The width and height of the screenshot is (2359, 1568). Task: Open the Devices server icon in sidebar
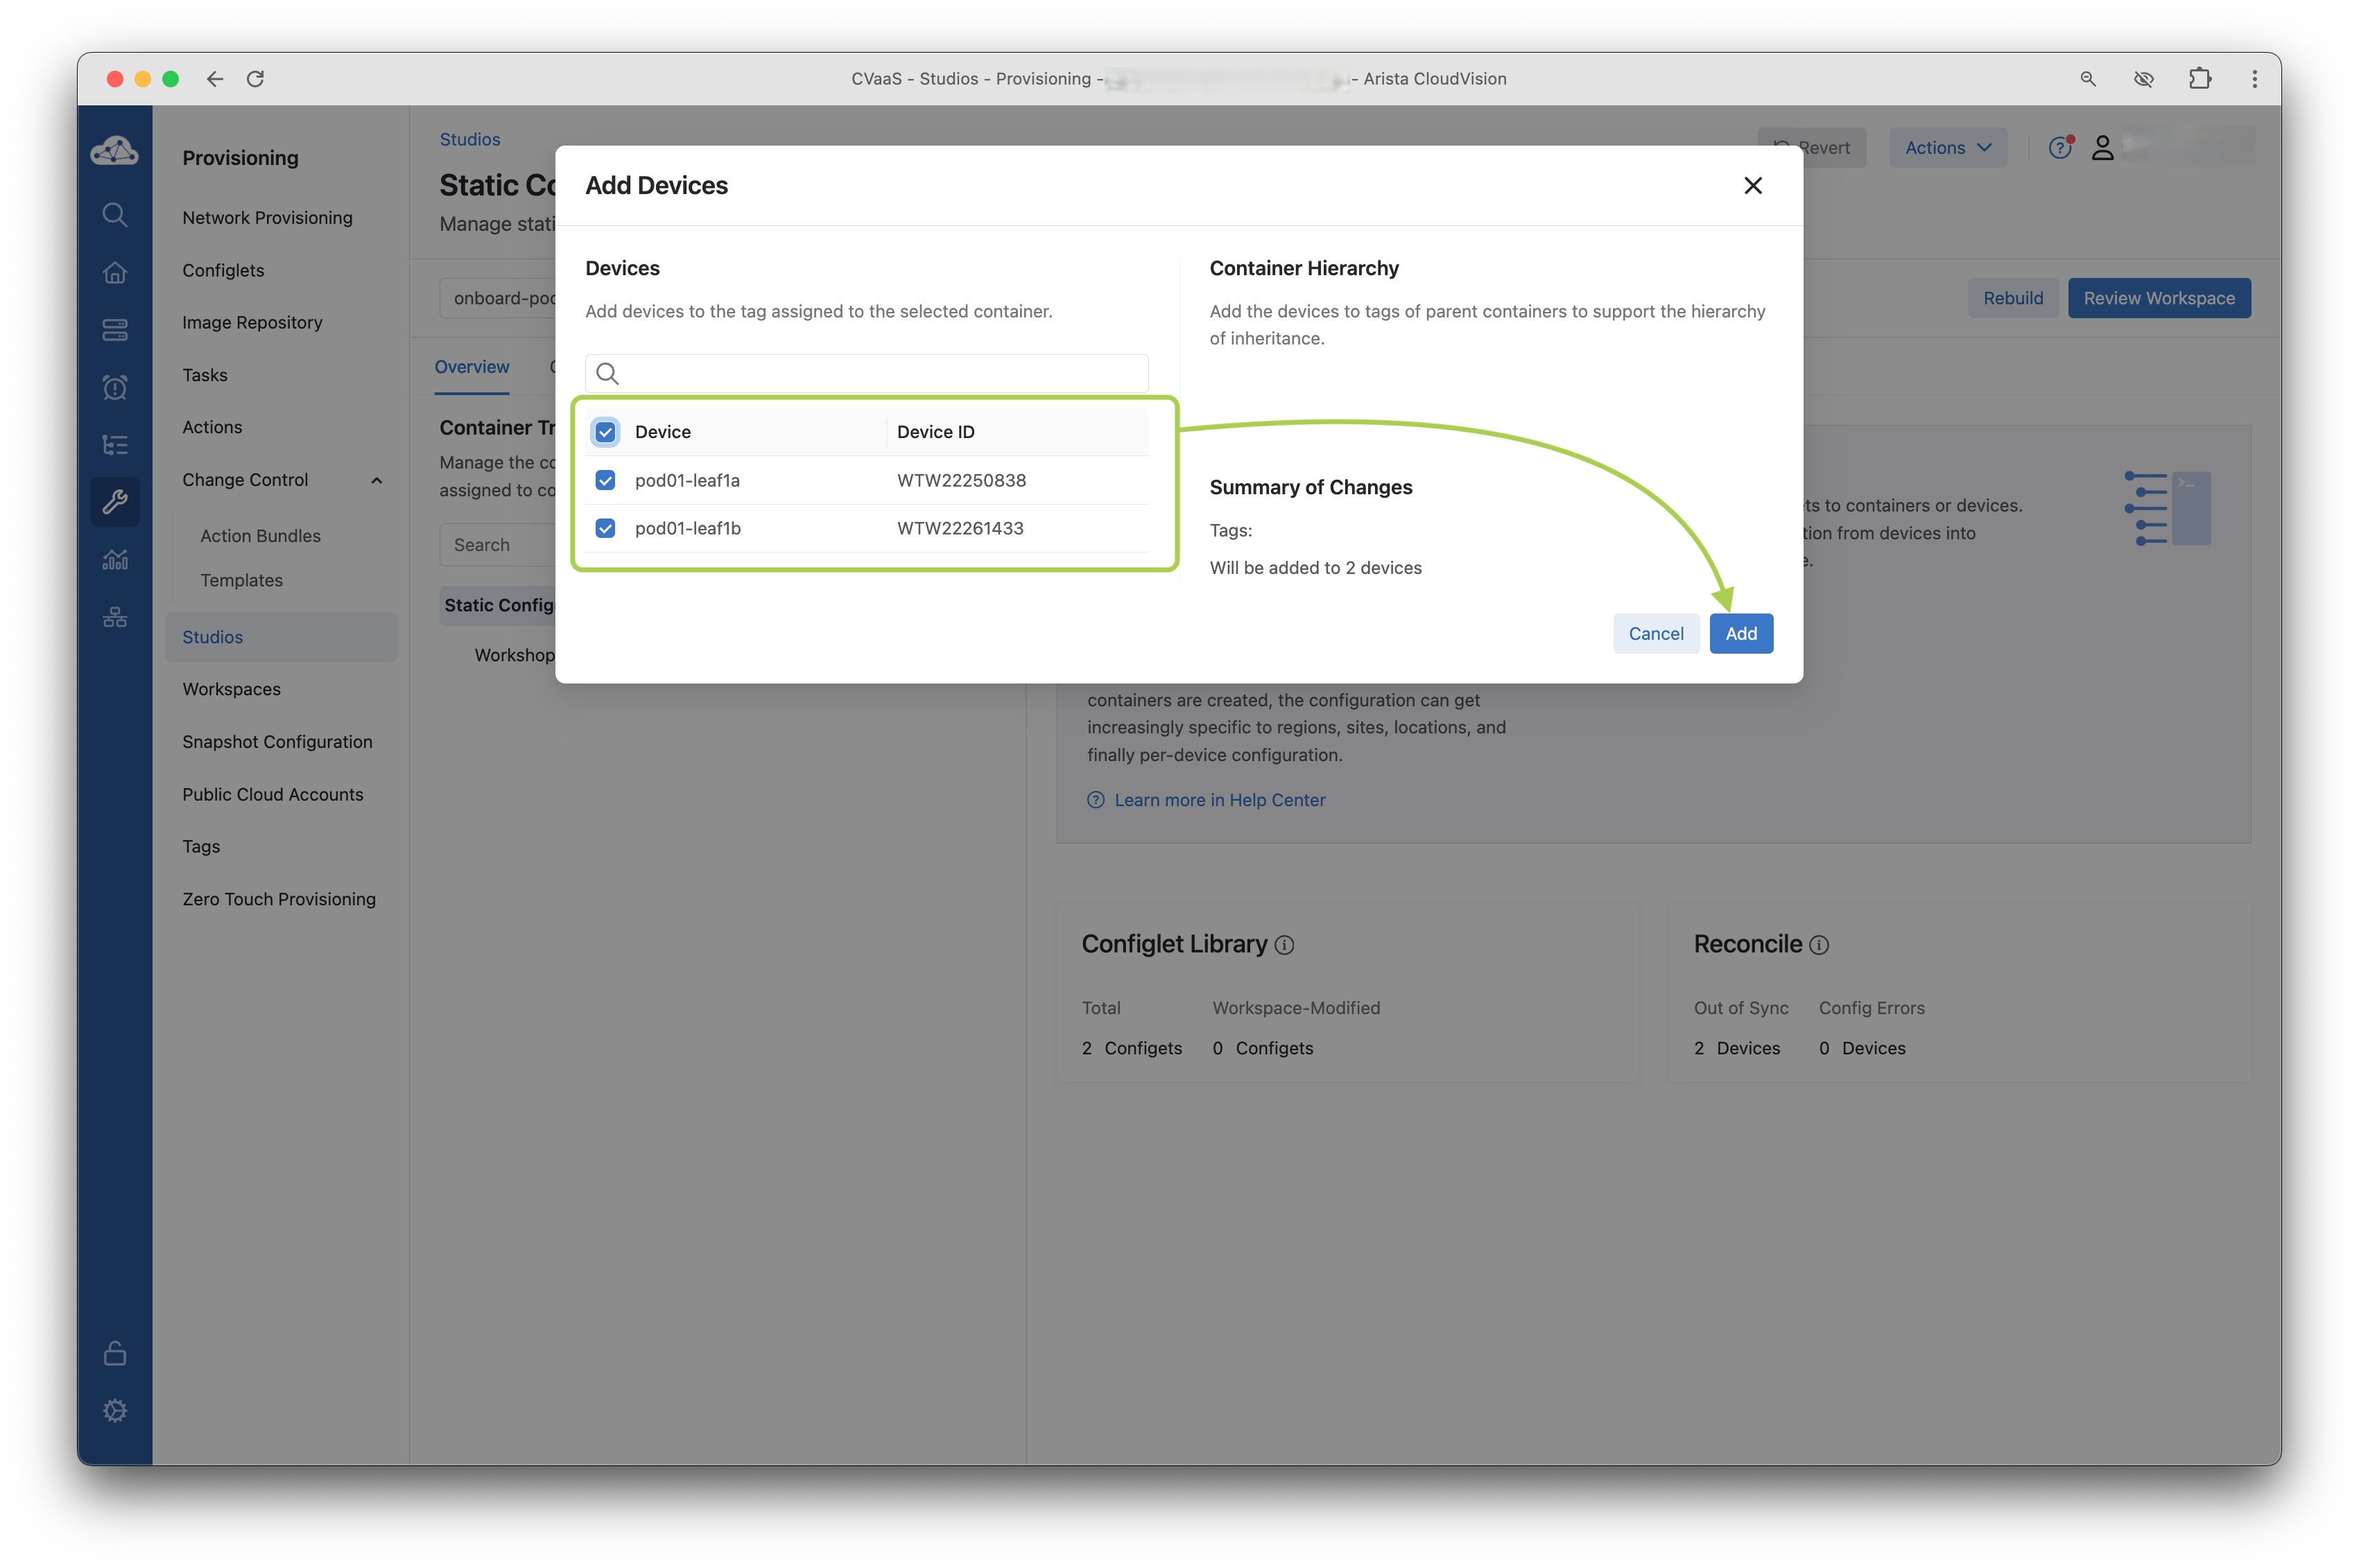114,330
